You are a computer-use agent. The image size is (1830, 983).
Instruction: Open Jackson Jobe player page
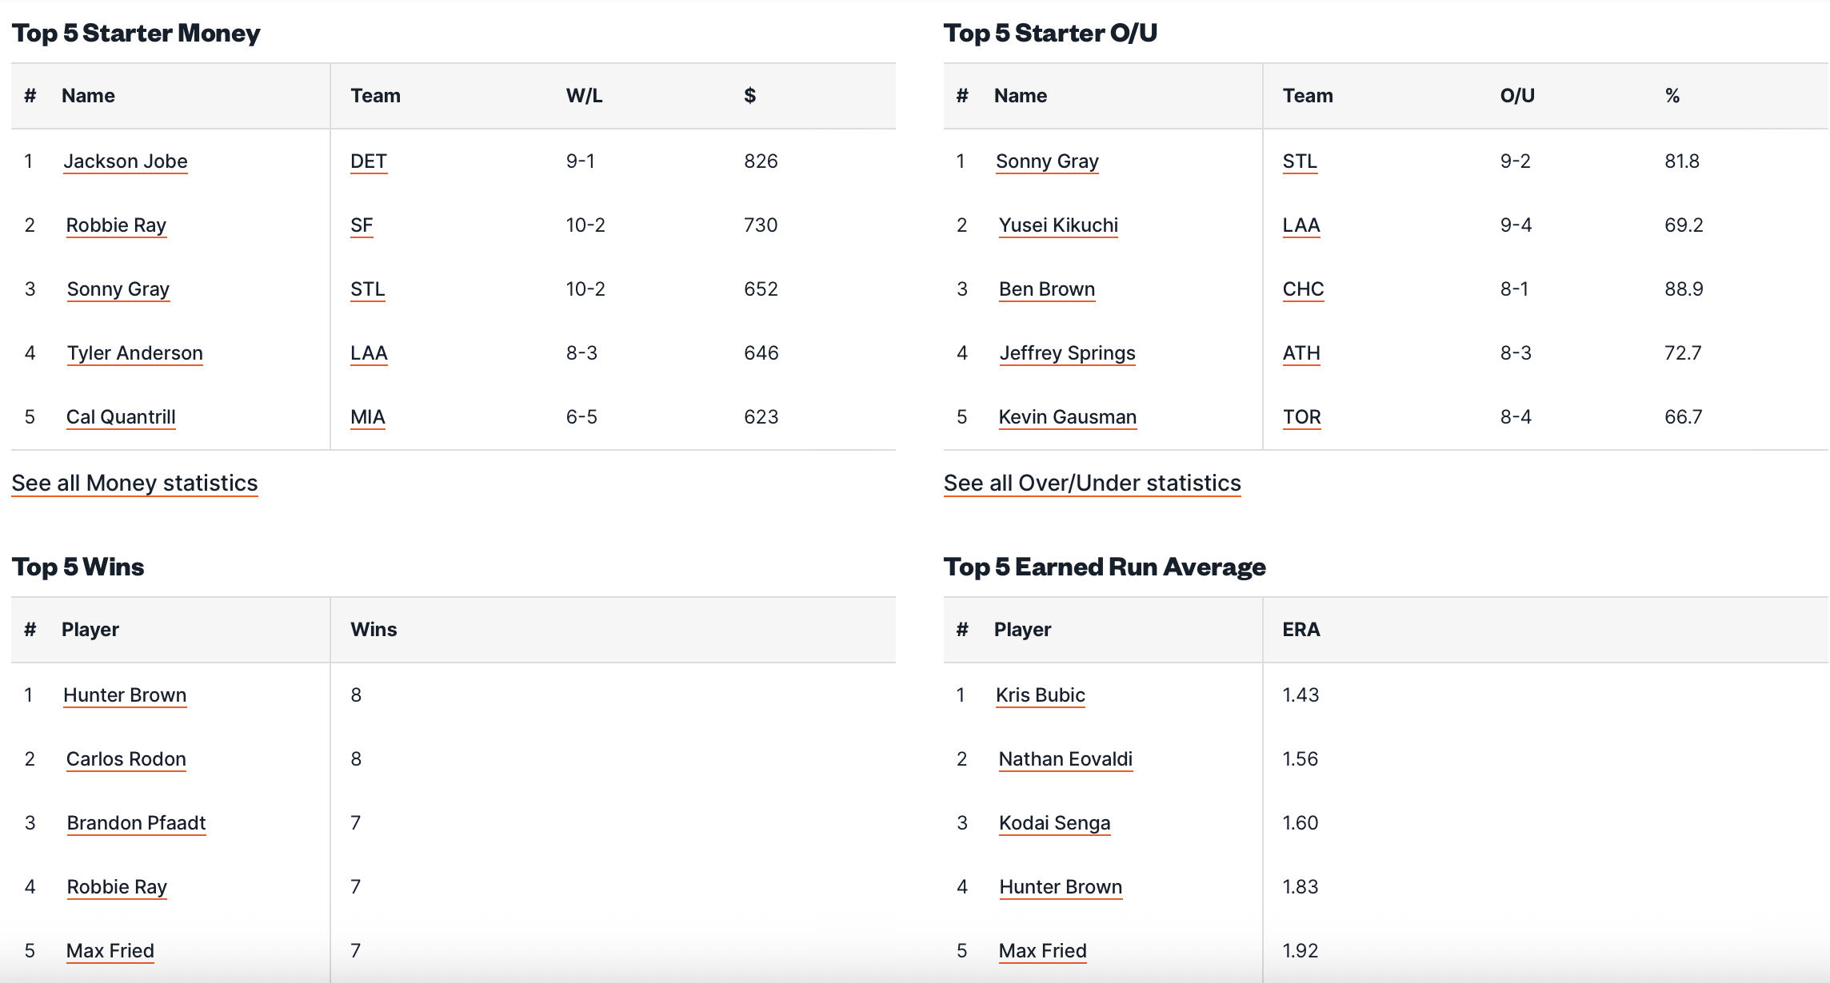126,161
